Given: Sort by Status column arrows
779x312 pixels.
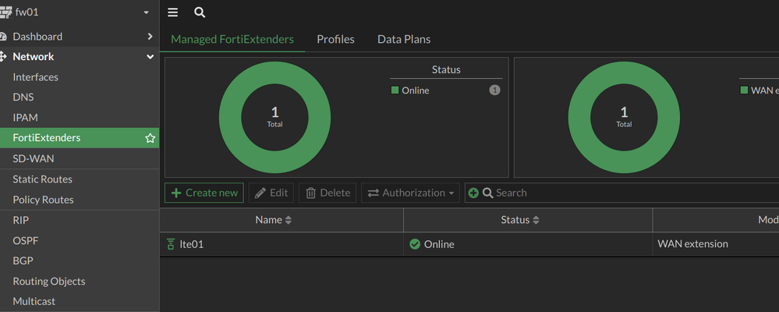Looking at the screenshot, I should click(536, 220).
